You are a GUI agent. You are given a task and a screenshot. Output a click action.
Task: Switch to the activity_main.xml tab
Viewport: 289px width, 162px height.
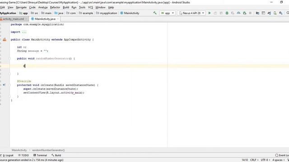click(13, 19)
